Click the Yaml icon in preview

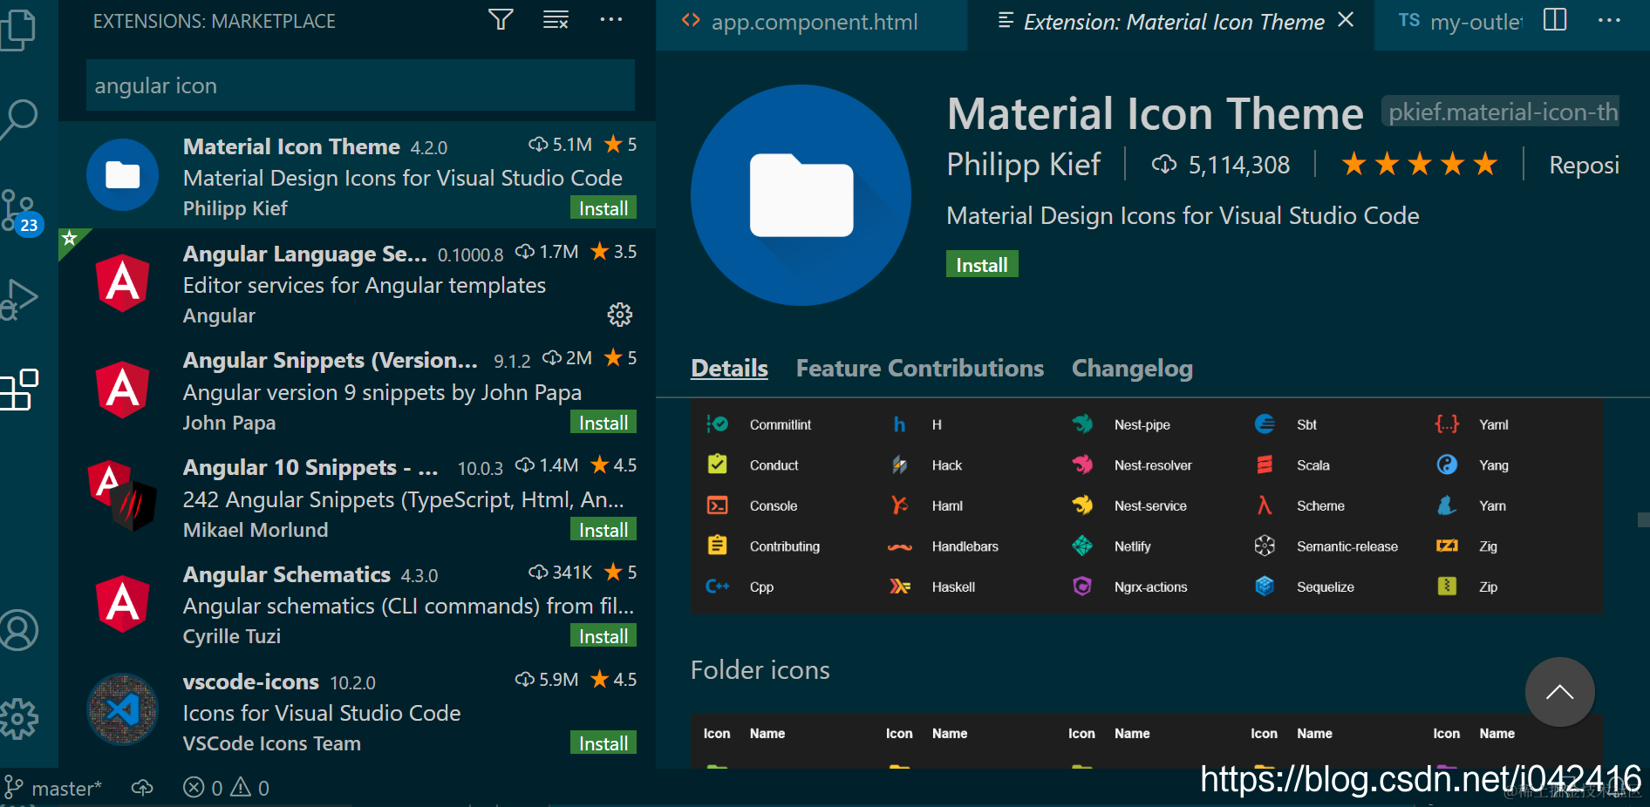(x=1447, y=424)
